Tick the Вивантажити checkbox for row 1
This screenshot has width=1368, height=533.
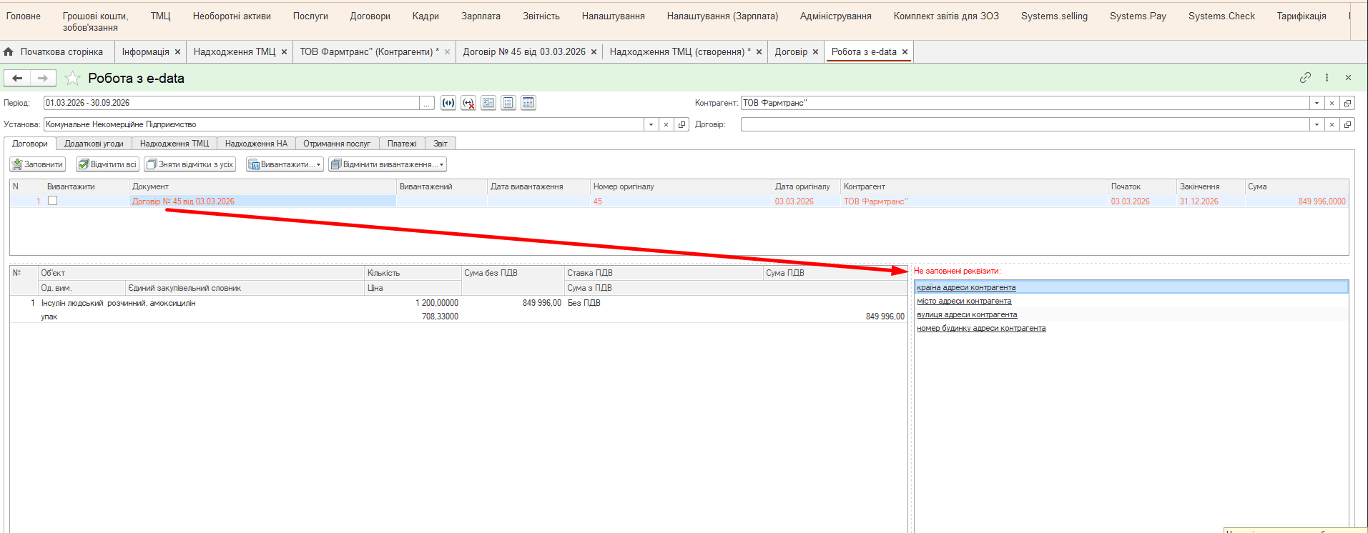tap(52, 201)
